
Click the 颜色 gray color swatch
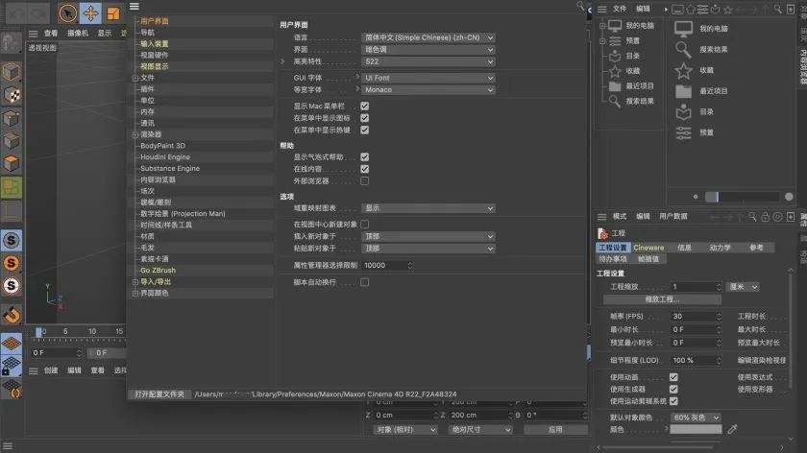click(696, 429)
